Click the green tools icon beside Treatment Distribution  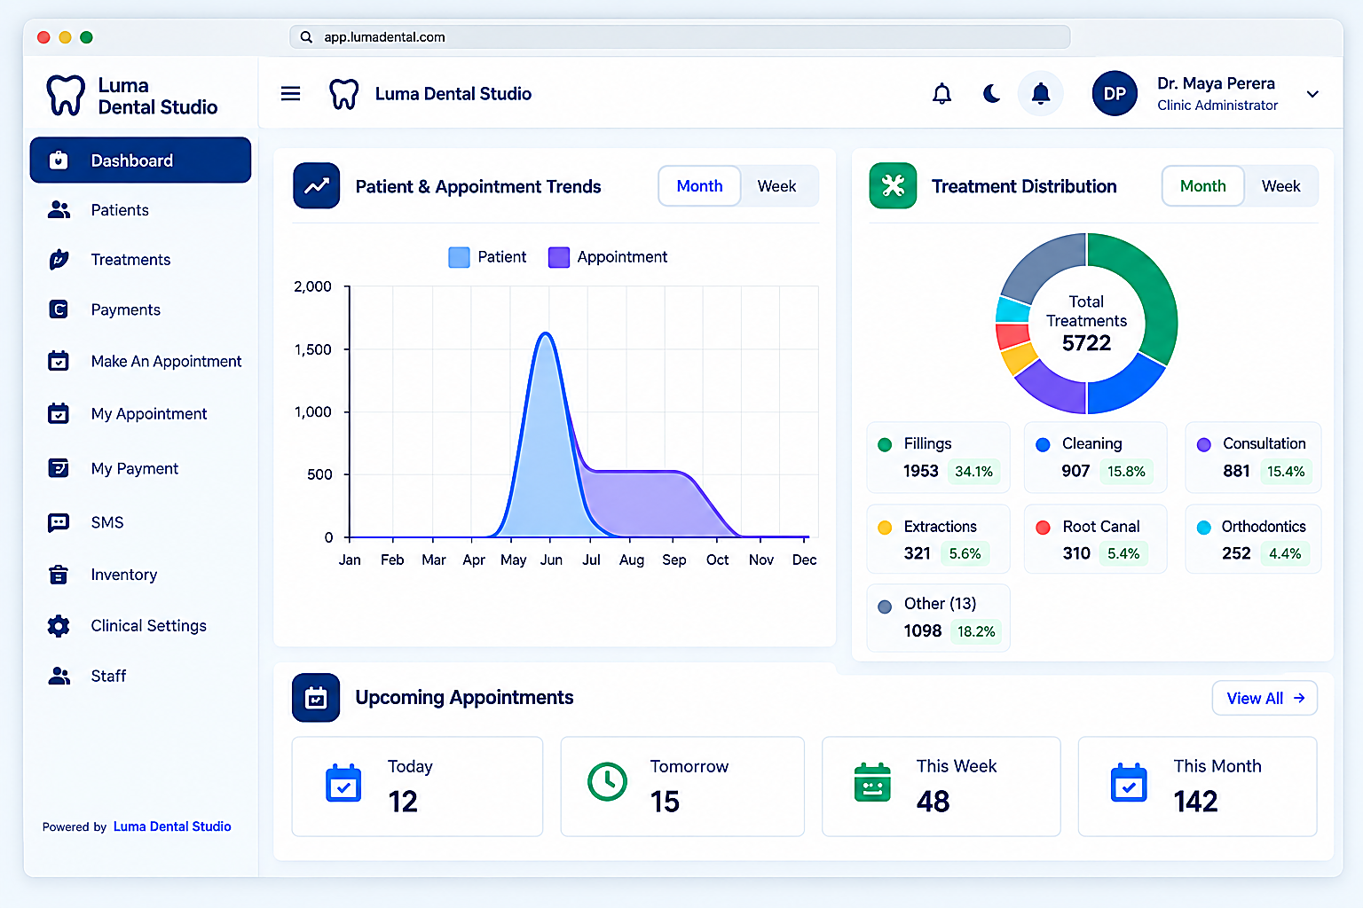(893, 186)
